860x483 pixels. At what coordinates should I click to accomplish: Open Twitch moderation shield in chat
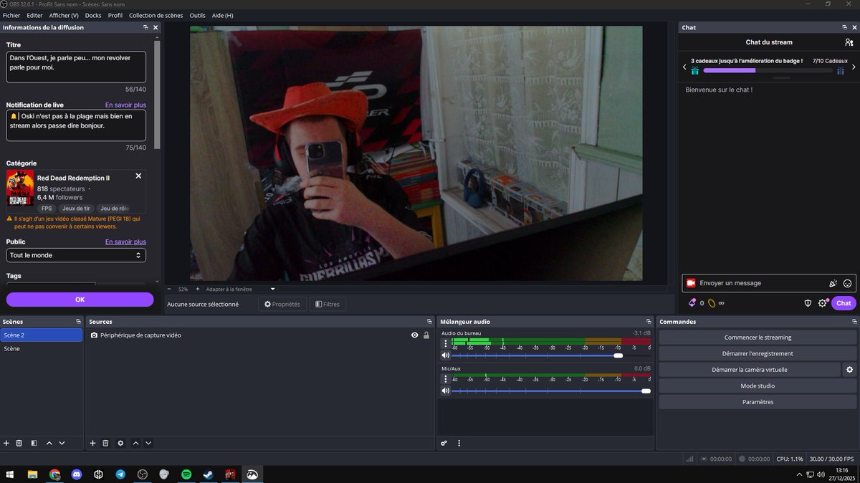tap(808, 303)
